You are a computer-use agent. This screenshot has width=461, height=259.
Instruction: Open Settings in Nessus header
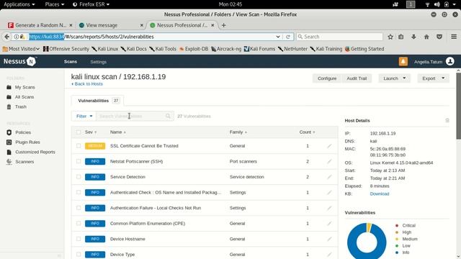coord(99,62)
